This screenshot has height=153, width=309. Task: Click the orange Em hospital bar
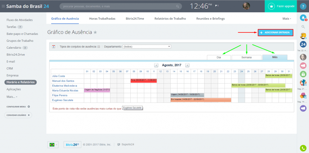[201, 100]
